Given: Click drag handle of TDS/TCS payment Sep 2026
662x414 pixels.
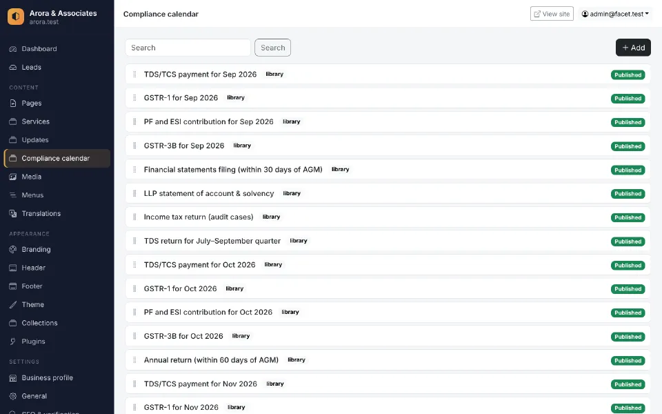Looking at the screenshot, I should click(x=134, y=75).
